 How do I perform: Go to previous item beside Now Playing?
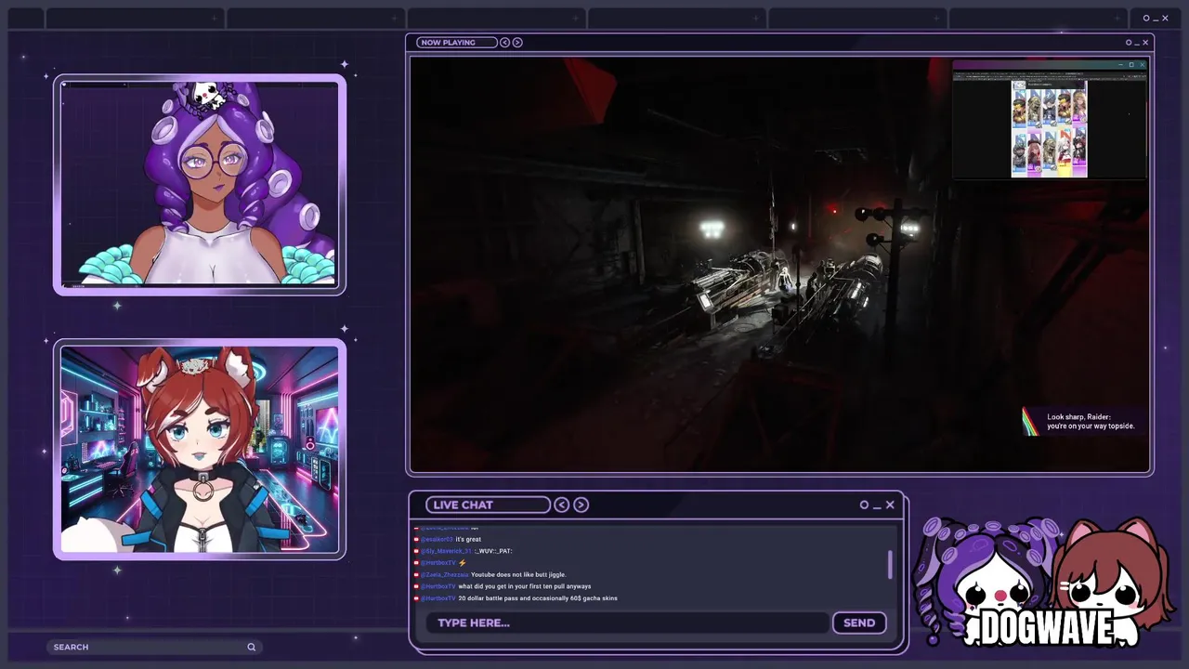pyautogui.click(x=504, y=42)
